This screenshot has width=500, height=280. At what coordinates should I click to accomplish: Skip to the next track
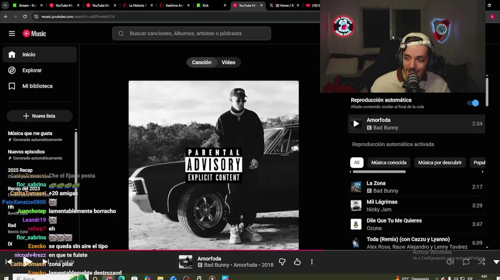46,261
